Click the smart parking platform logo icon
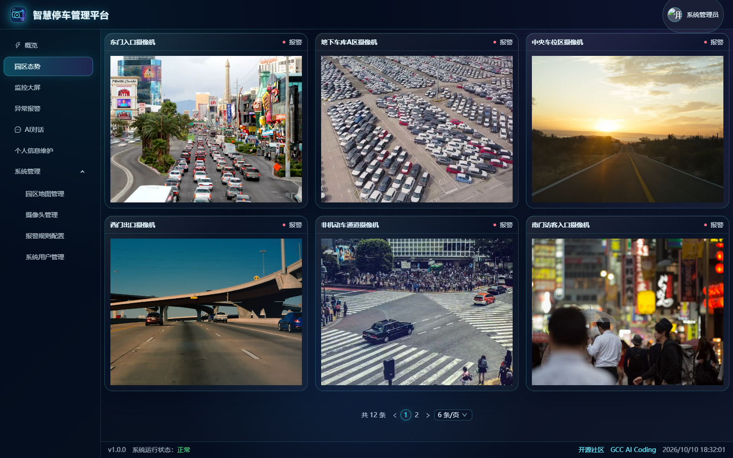This screenshot has width=733, height=458. [18, 15]
